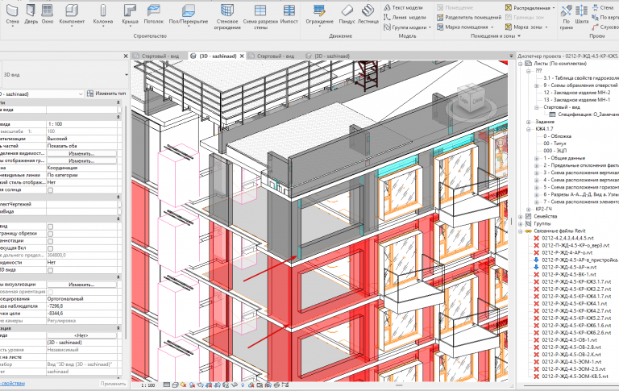Select the Шахта (Shaft) opening tool
The height and width of the screenshot is (391, 619).
tap(581, 14)
